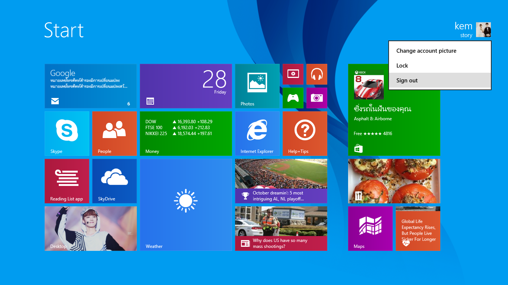Click the 'Free ★★★★★ 4816' rating text
Image resolution: width=508 pixels, height=285 pixels.
373,134
